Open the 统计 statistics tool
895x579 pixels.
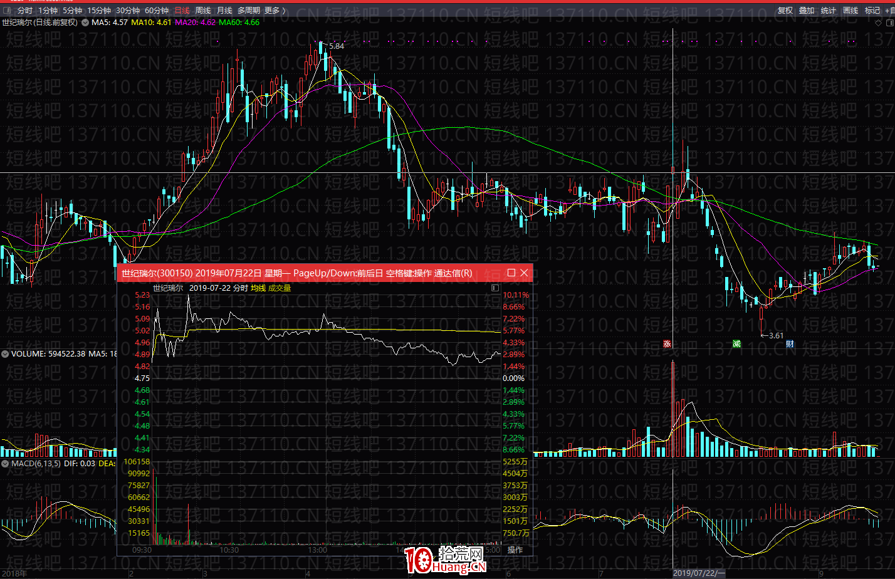click(829, 11)
